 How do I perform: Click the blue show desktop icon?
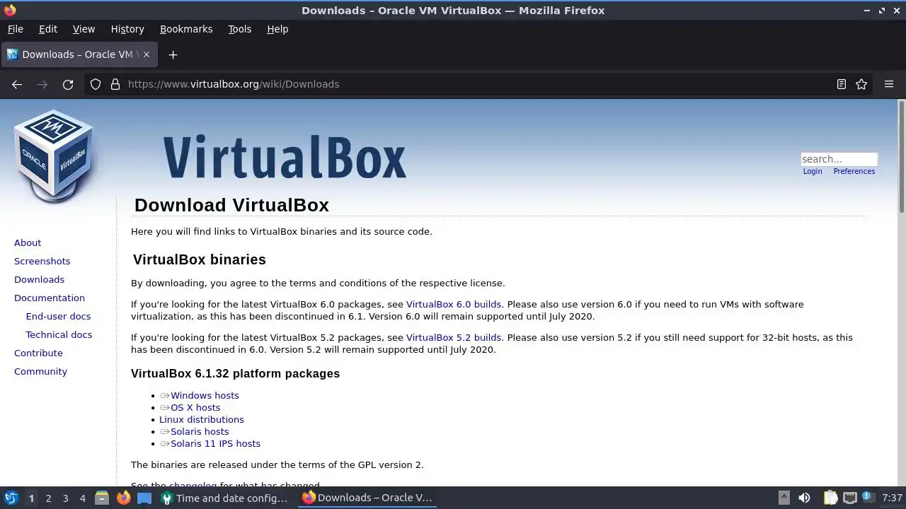pos(144,498)
